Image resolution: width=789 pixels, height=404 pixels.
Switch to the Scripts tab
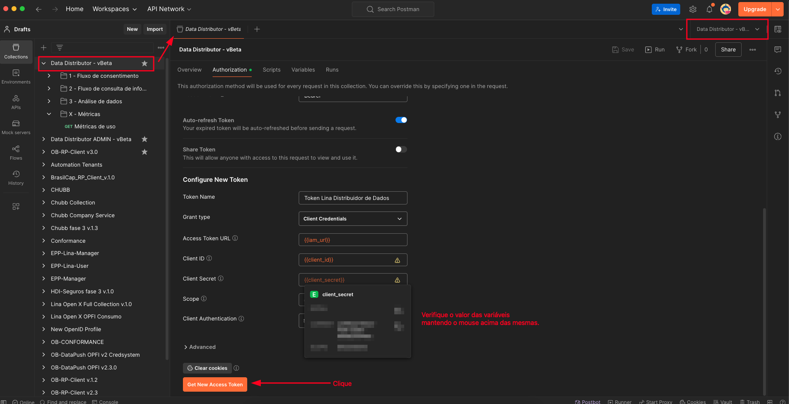272,70
